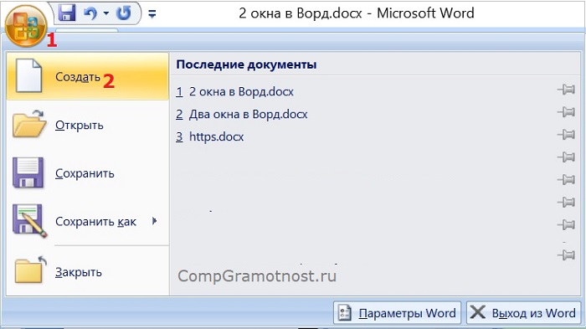
Task: Click the blank page icon next to Создать
Action: pyautogui.click(x=28, y=75)
